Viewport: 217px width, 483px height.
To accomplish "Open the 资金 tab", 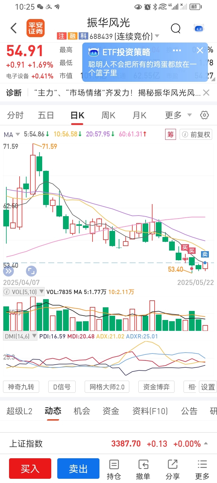I will pyautogui.click(x=111, y=411).
